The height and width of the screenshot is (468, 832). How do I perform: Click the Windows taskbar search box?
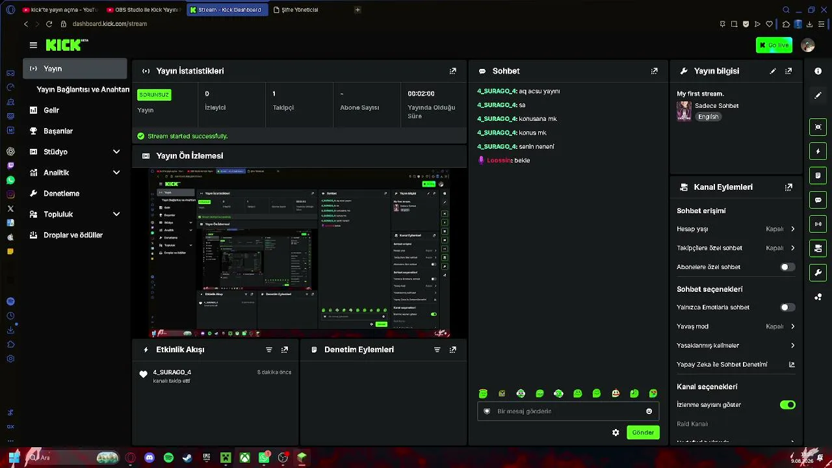pos(73,458)
